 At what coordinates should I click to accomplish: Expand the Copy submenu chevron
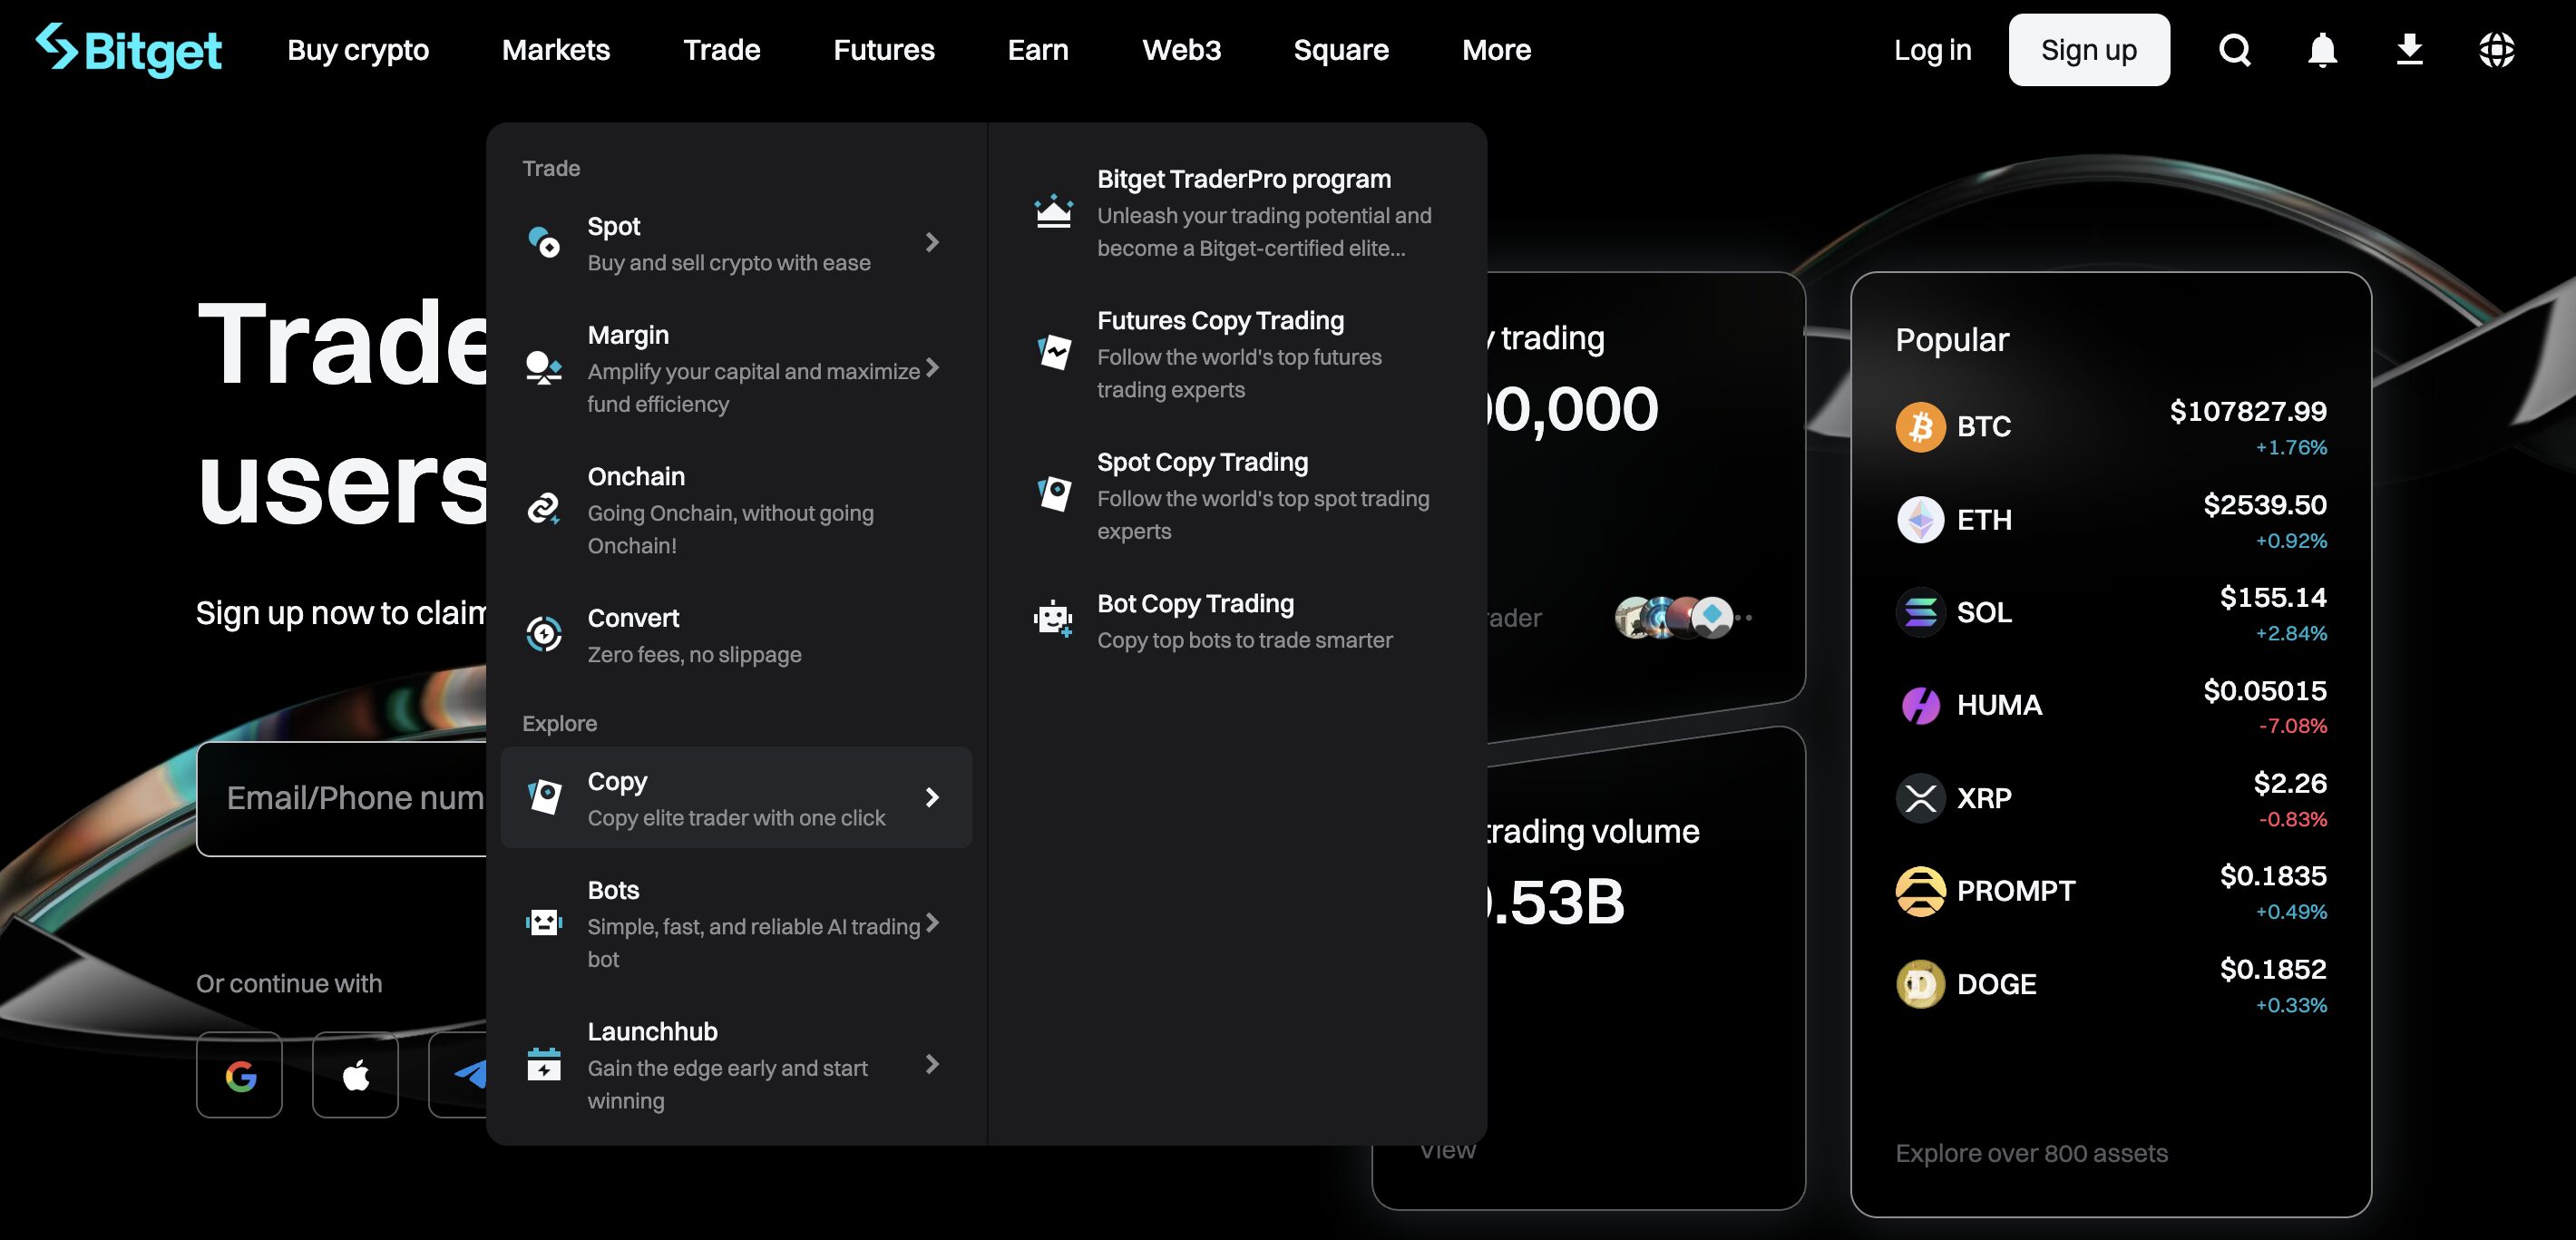click(x=932, y=797)
